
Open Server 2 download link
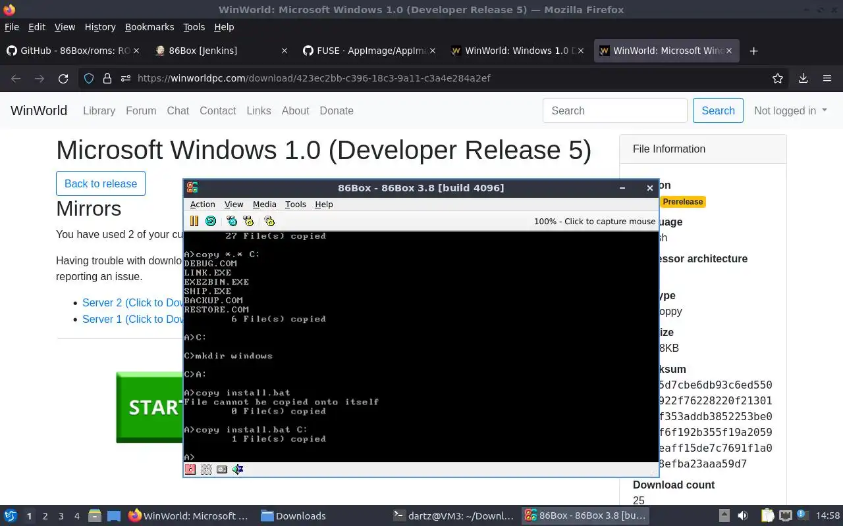point(132,302)
